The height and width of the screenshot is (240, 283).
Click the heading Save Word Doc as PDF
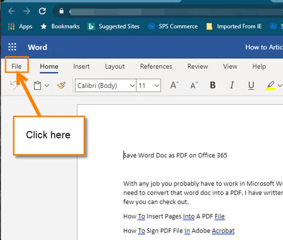175,155
